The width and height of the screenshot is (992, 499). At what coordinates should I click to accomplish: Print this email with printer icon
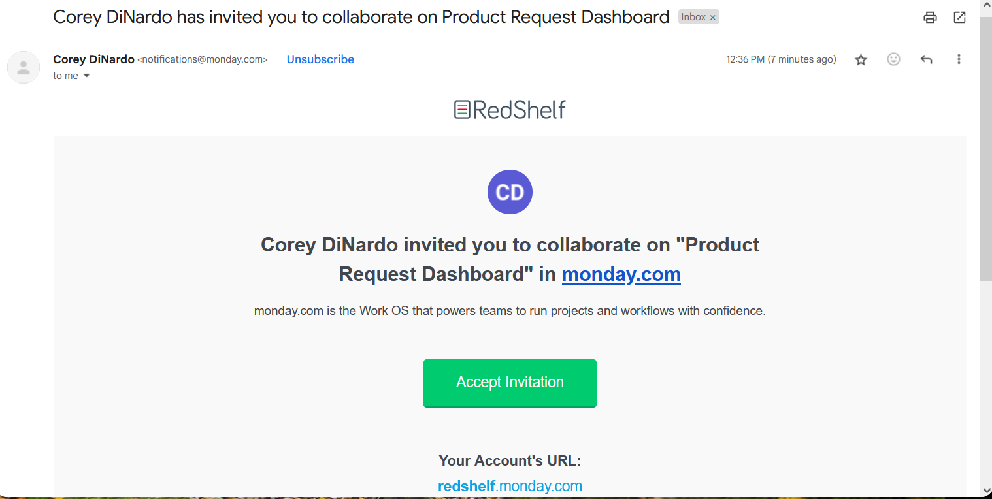(x=930, y=18)
